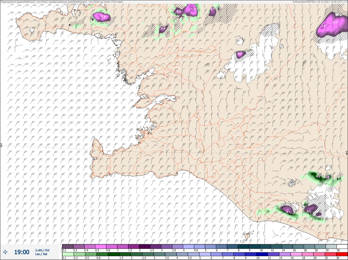348x260 pixels.
Task: Click the white '0.7' label on pink area
Action: click(x=335, y=23)
